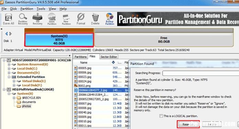Open the Backup Partition tool
239x129 pixels.
pos(110,19)
